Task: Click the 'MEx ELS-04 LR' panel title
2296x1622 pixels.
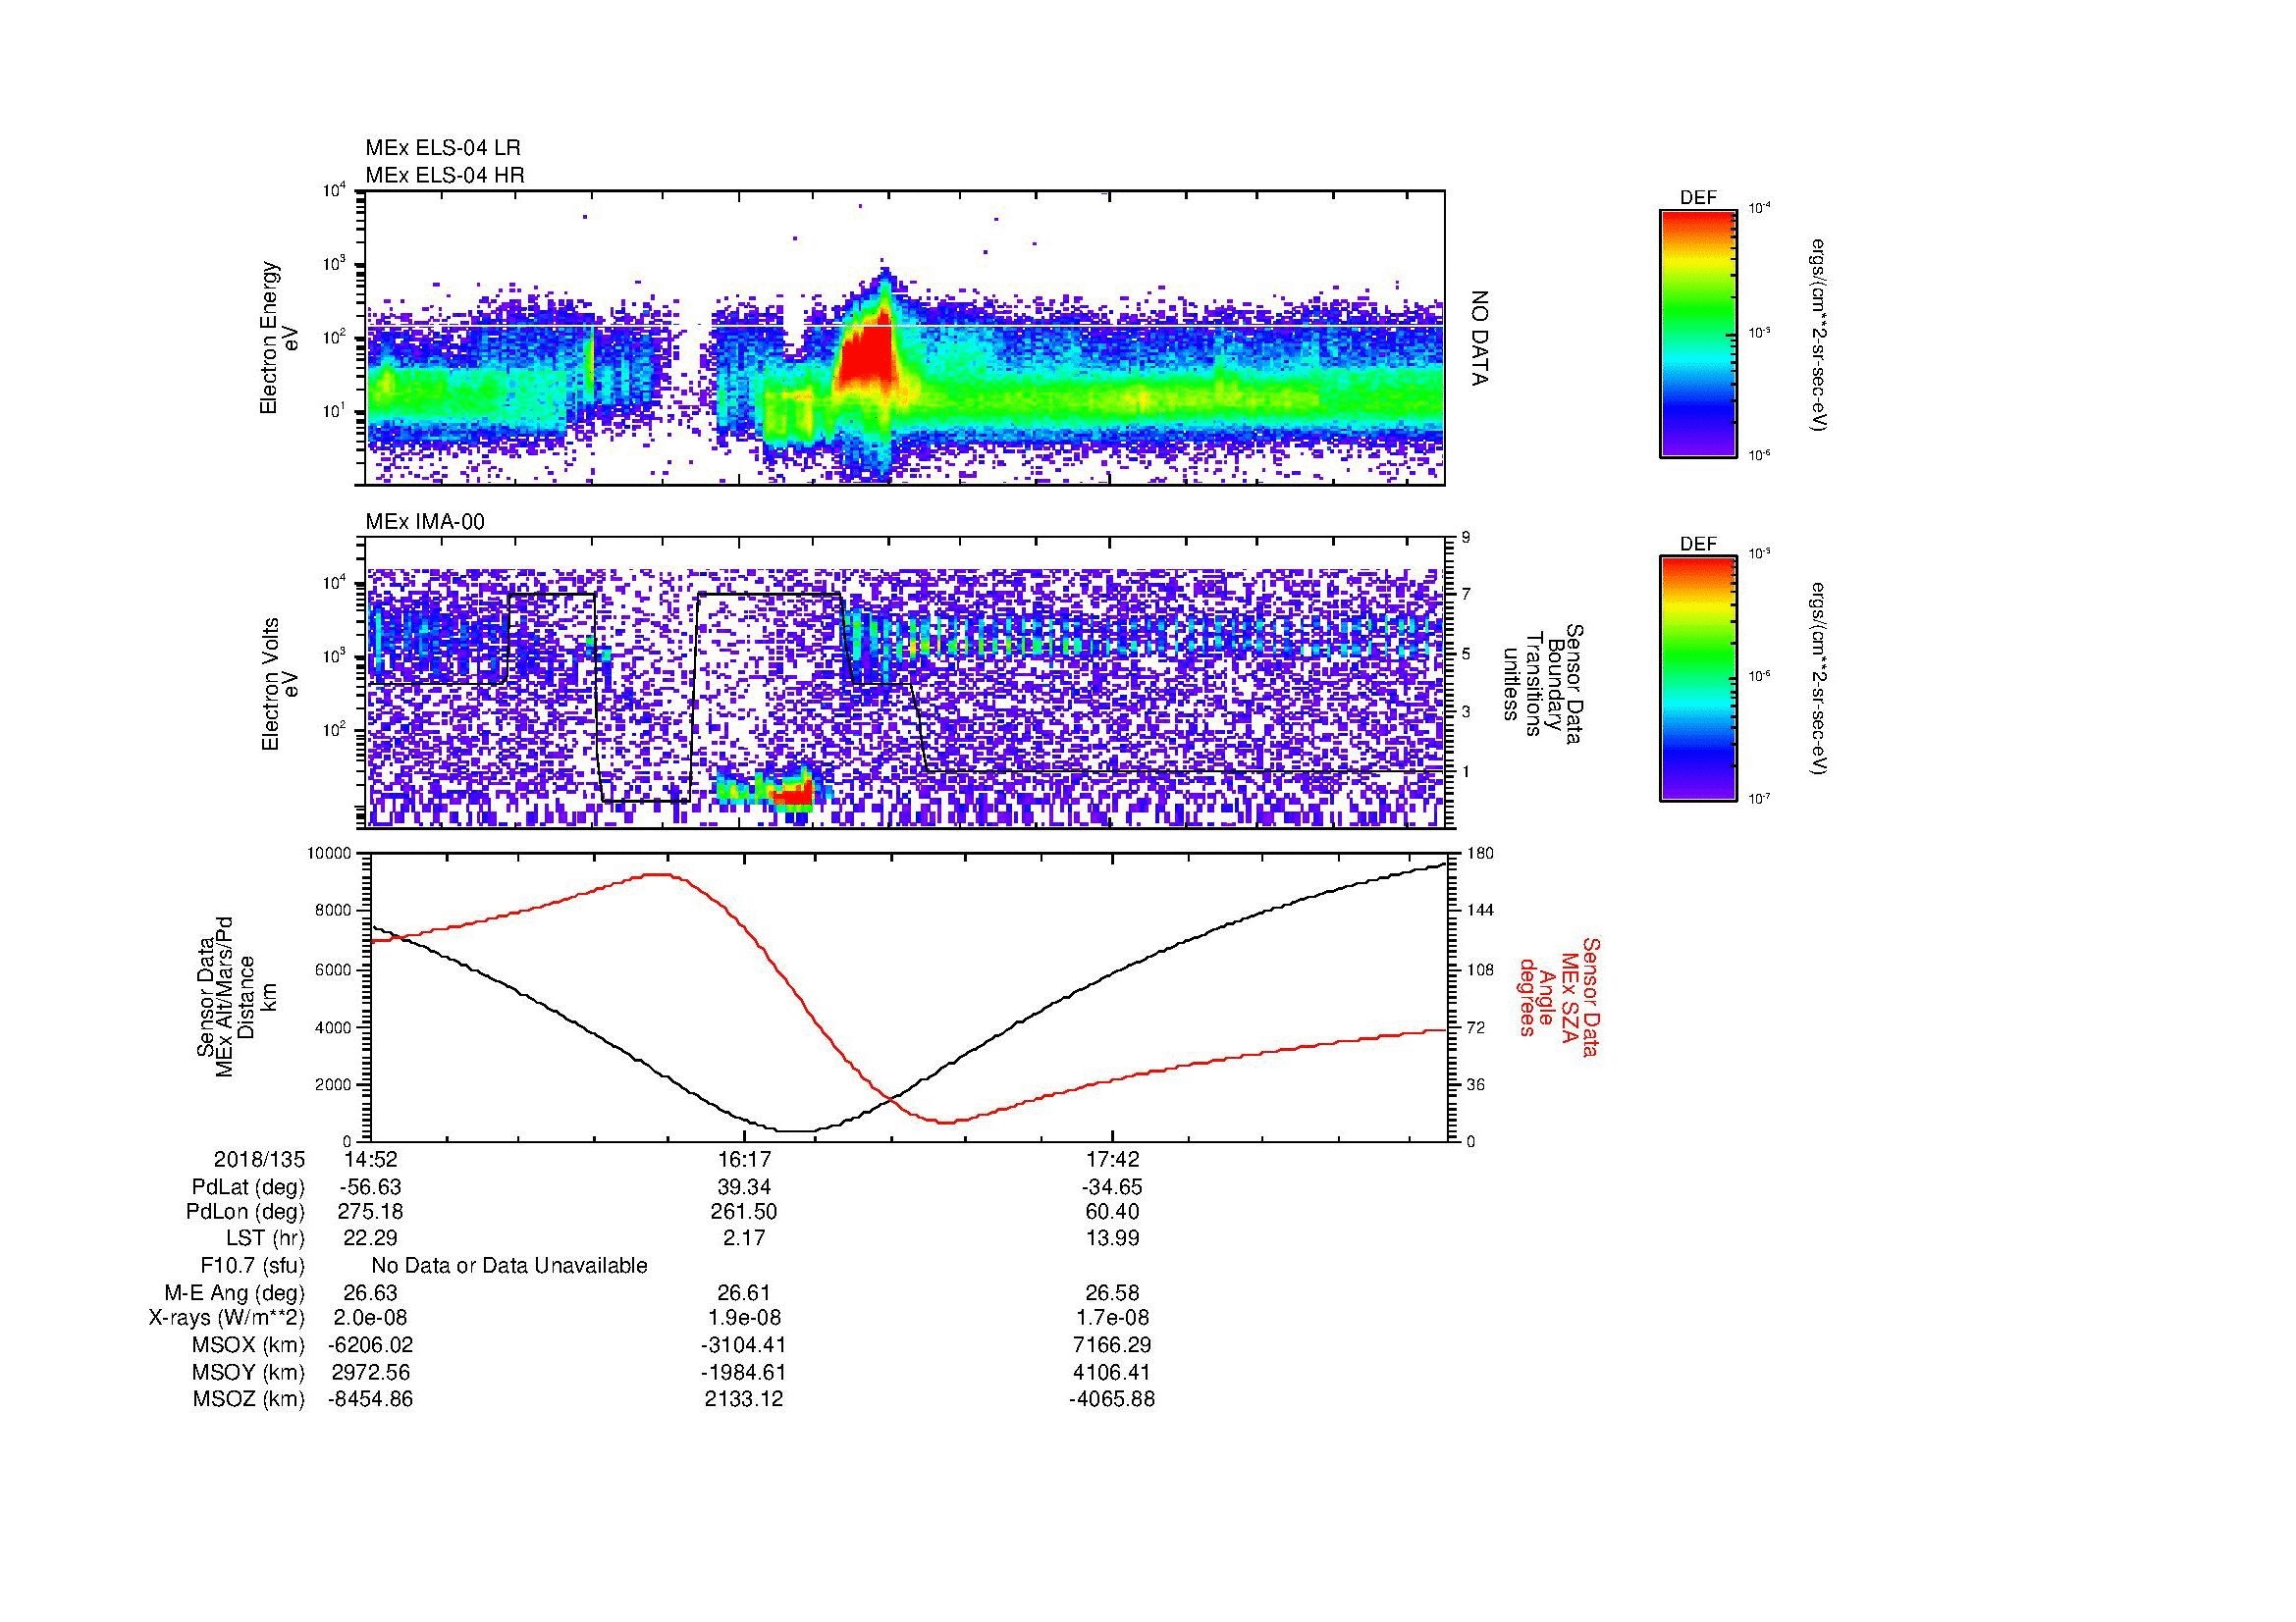Action: point(443,148)
